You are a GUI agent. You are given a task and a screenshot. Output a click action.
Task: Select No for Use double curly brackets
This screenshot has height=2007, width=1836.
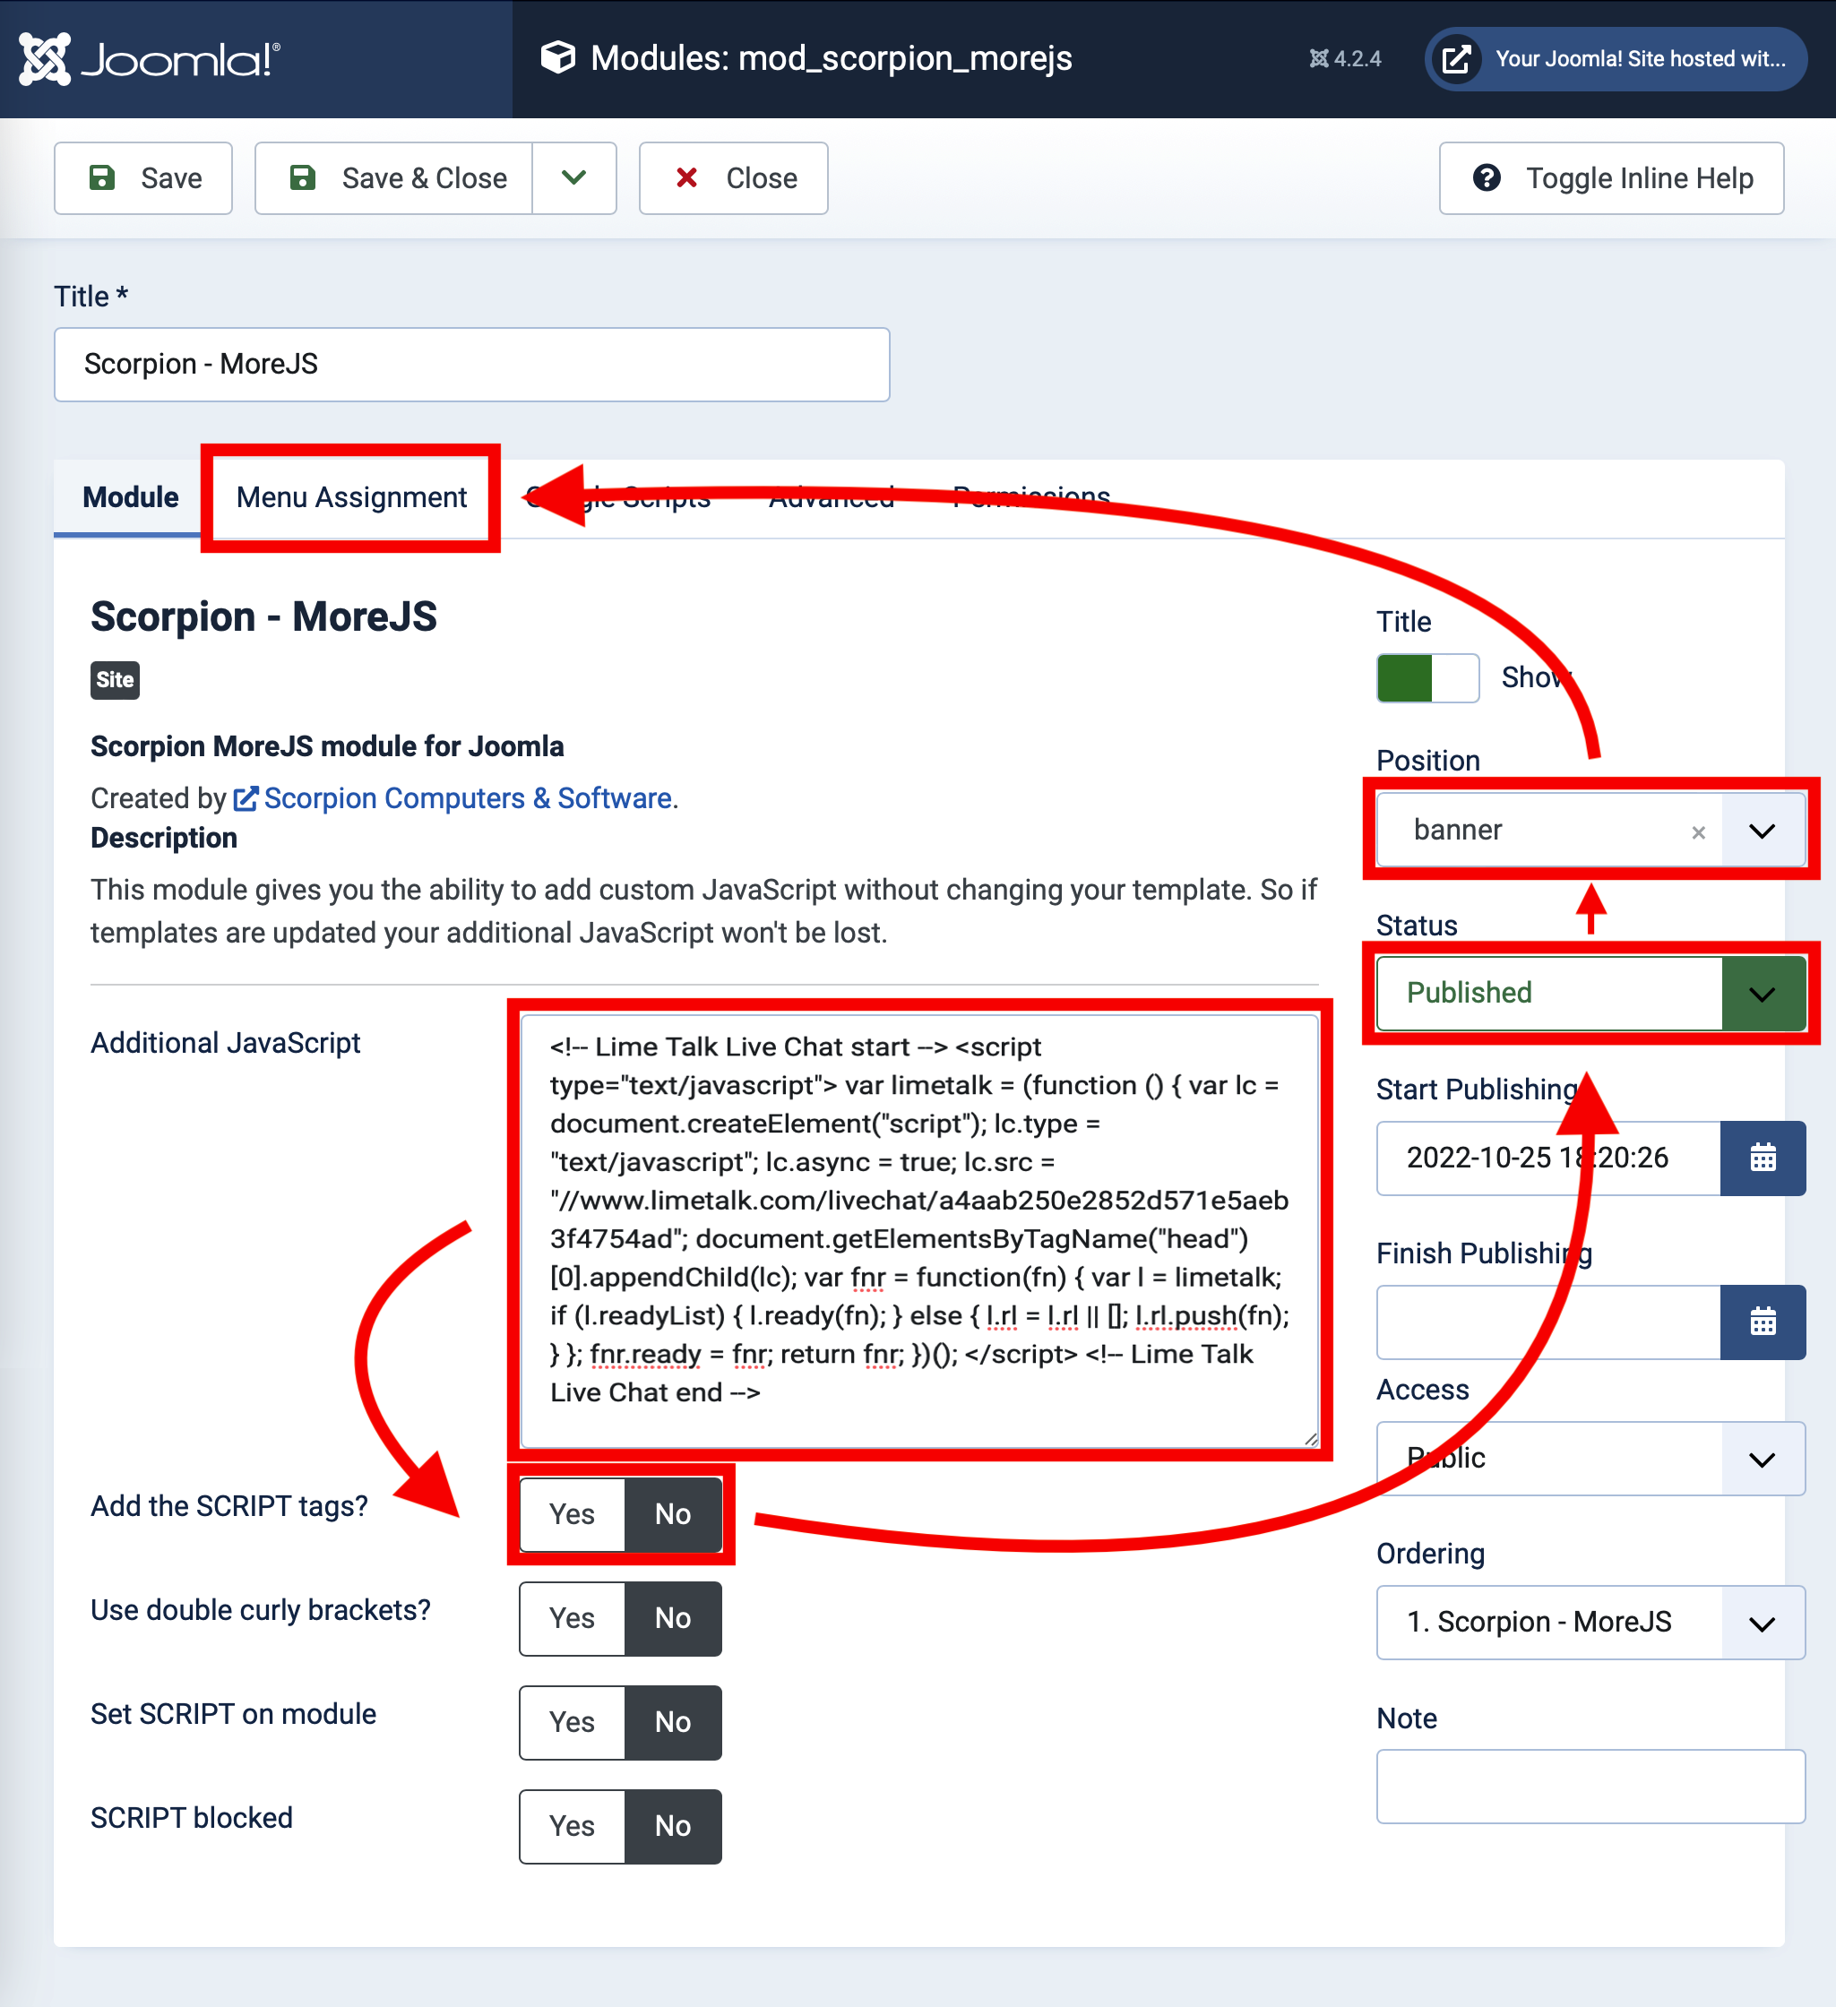tap(673, 1618)
